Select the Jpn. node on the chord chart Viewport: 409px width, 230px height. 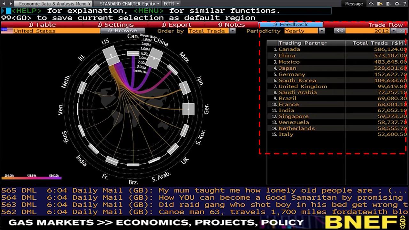[185, 88]
